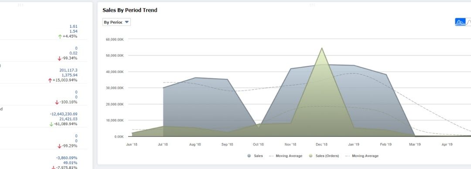
Task: Select the area chart view icon
Action: (460, 22)
